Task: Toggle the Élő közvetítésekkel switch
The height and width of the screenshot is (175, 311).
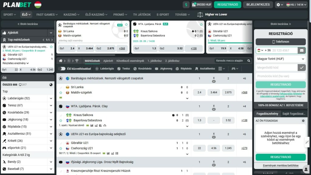Action: pyautogui.click(x=62, y=69)
